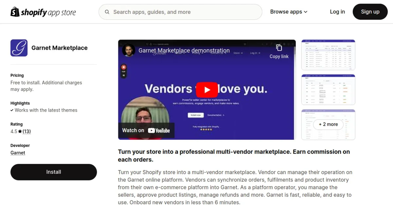
Task: Click the rating star icon
Action: [20, 131]
